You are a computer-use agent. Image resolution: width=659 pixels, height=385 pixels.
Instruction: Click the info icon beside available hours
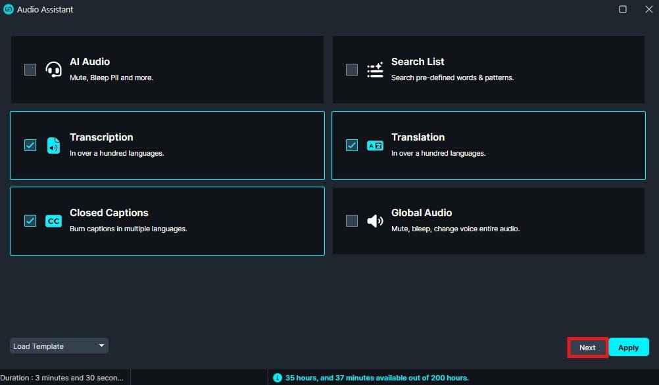[x=277, y=378]
